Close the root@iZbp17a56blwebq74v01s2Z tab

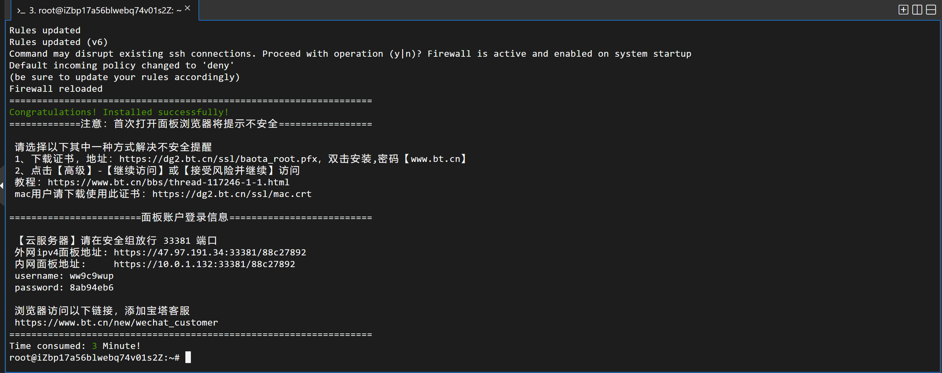[x=187, y=8]
